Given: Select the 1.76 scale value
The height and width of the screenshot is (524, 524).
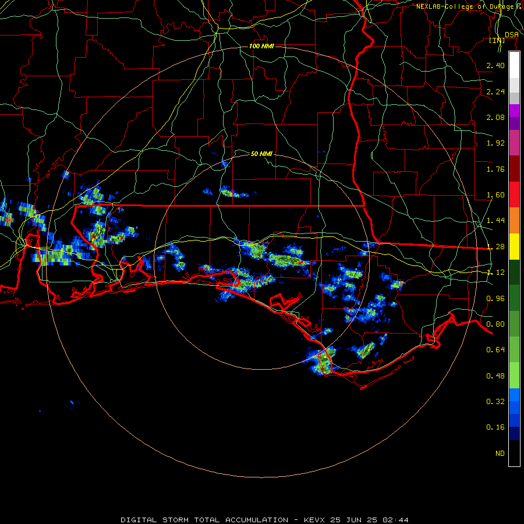Looking at the screenshot, I should coord(495,169).
